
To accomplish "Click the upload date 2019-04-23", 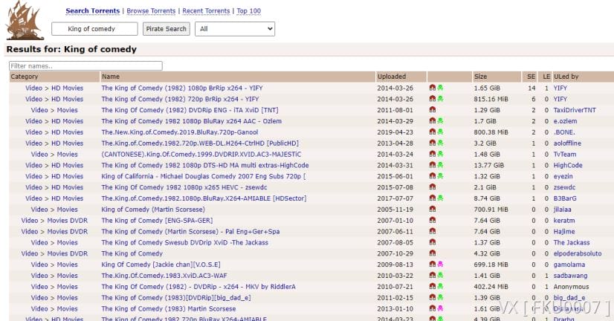I will pyautogui.click(x=395, y=132).
